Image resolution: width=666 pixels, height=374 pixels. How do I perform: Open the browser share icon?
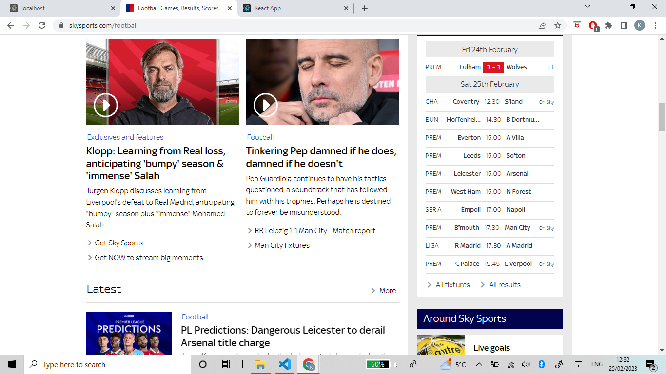[542, 25]
